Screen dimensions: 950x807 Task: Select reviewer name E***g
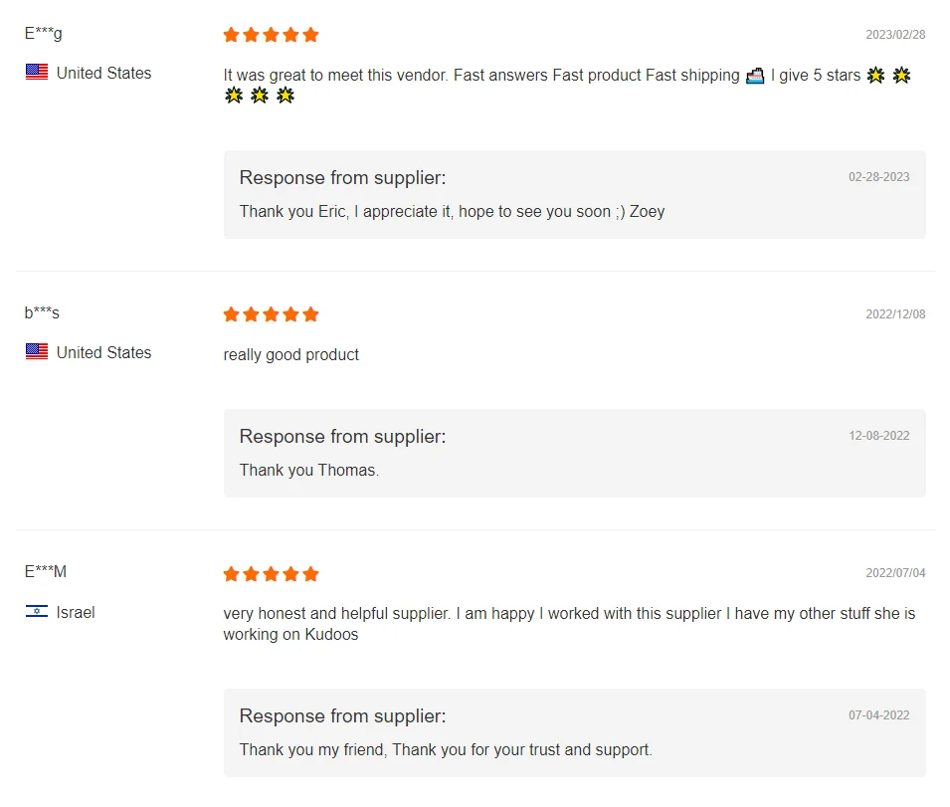[x=44, y=33]
